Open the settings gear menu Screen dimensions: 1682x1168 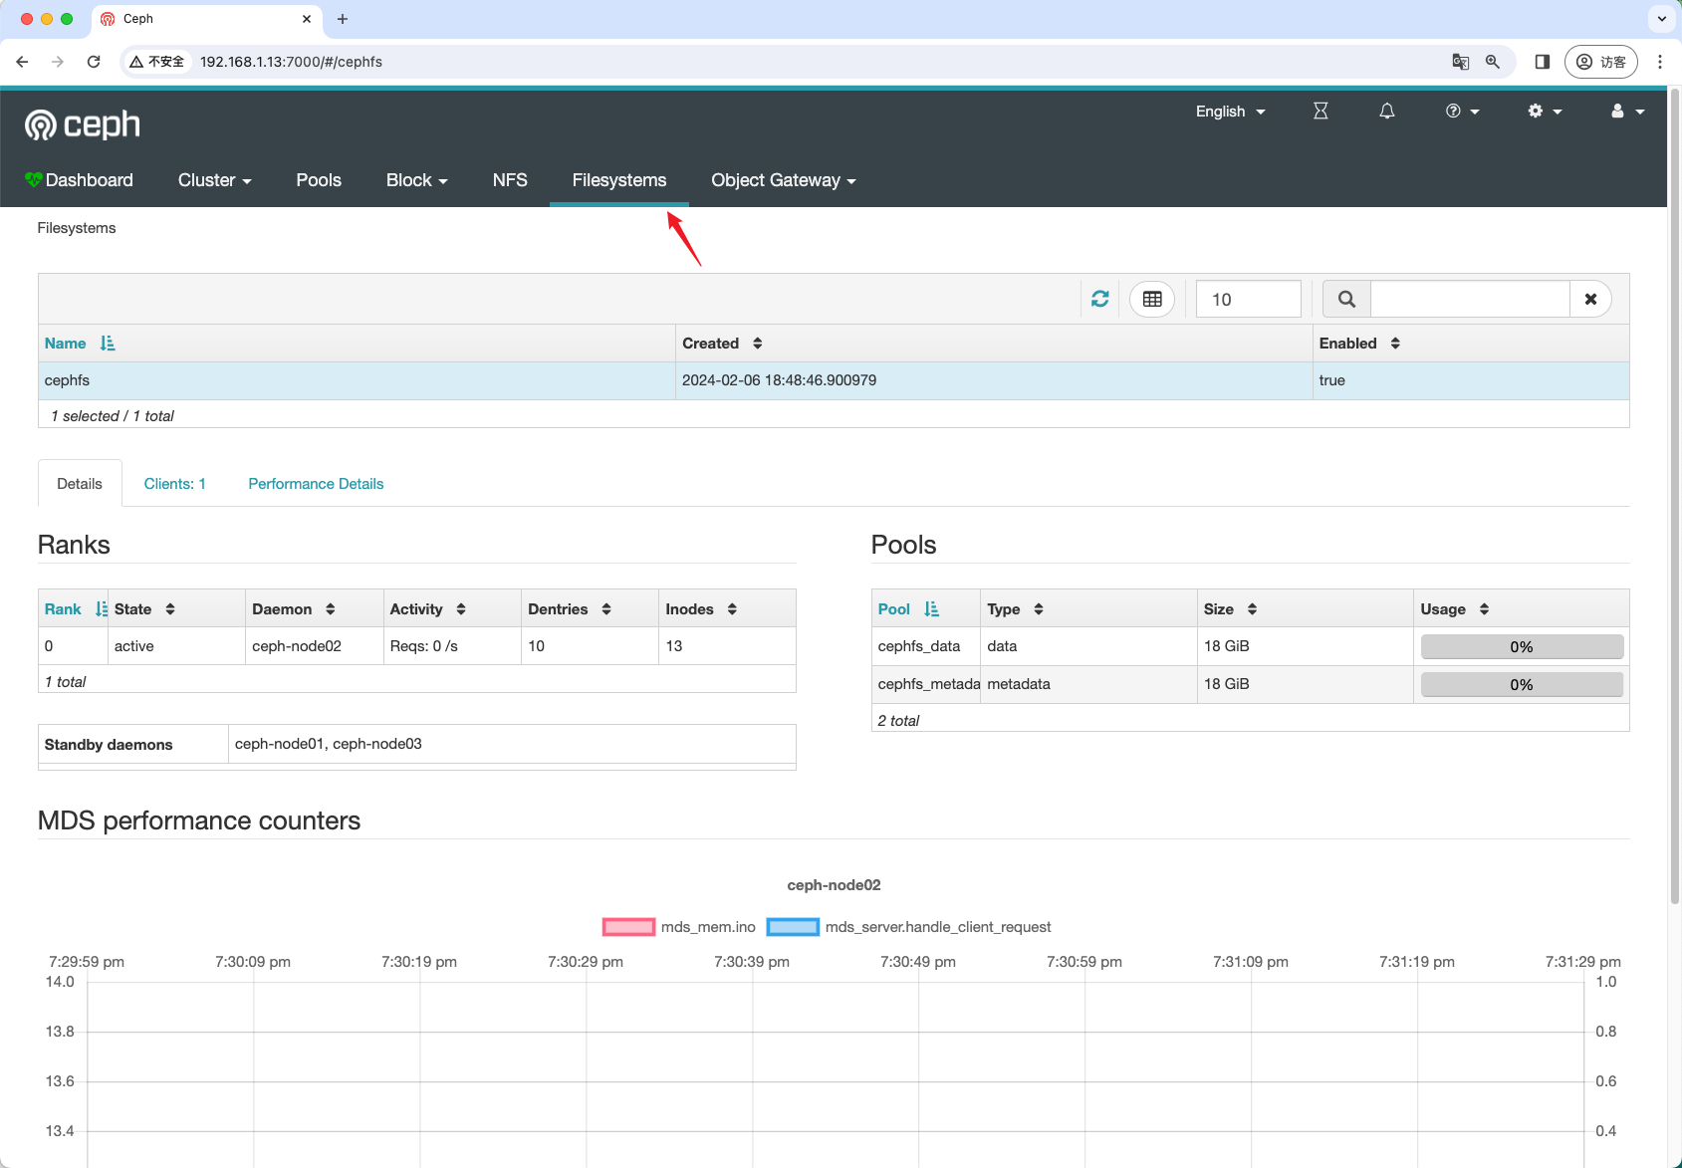[x=1545, y=111]
